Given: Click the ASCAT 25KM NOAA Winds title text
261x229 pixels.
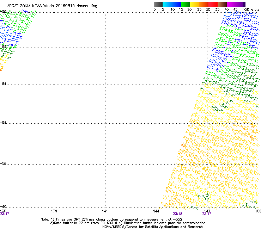Looking at the screenshot, I should point(52,6).
